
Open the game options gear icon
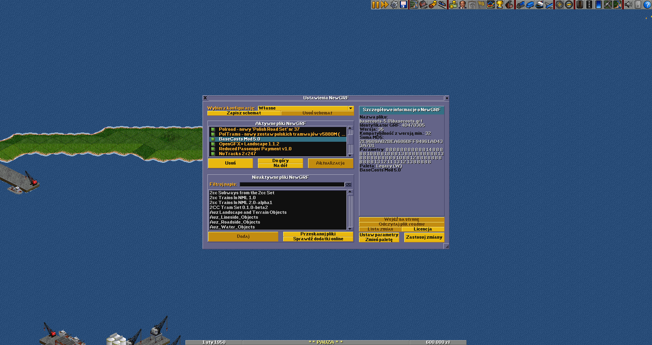click(x=394, y=4)
